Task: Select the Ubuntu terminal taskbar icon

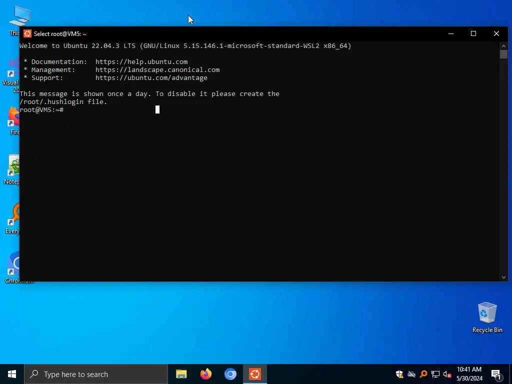Action: [255, 374]
